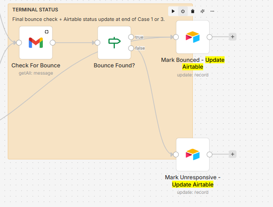Click the output connector of Mark Unresponsive node
The image size is (273, 207).
pos(210,154)
